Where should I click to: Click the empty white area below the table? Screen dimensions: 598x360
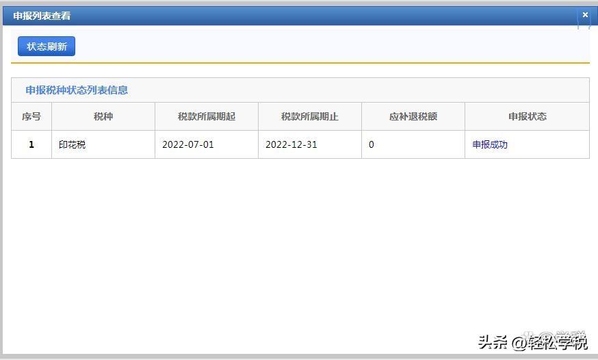(300, 246)
